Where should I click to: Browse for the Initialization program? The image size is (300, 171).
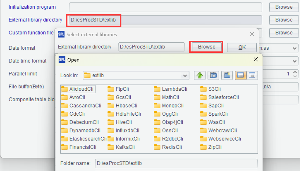click(284, 7)
